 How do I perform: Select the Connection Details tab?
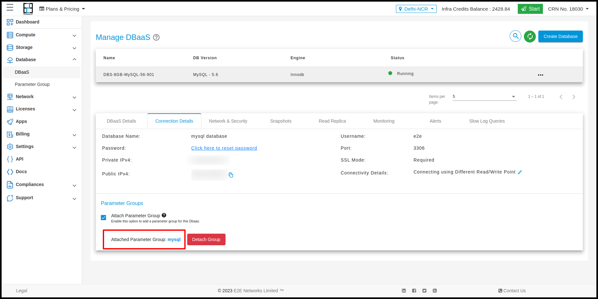pyautogui.click(x=174, y=121)
